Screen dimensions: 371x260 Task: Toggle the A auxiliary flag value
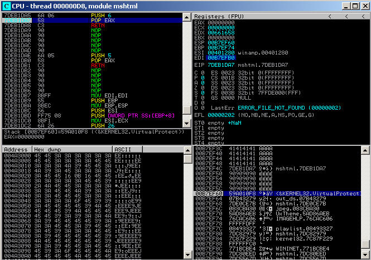tap(201, 82)
